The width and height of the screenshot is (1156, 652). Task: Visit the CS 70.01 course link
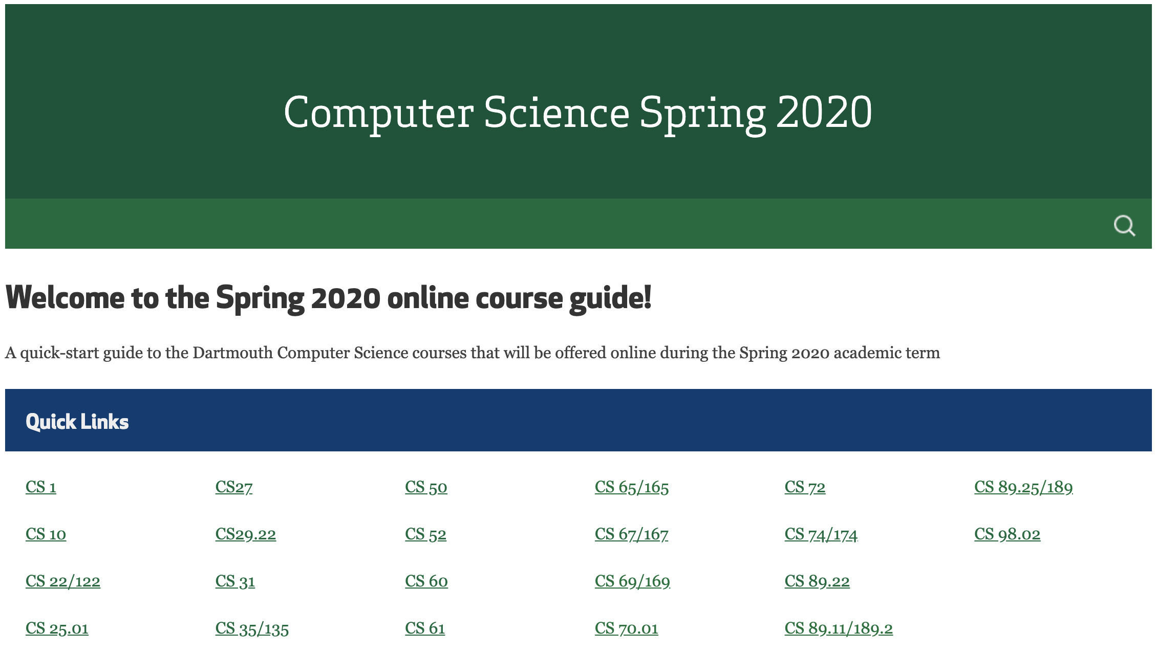[x=627, y=628]
